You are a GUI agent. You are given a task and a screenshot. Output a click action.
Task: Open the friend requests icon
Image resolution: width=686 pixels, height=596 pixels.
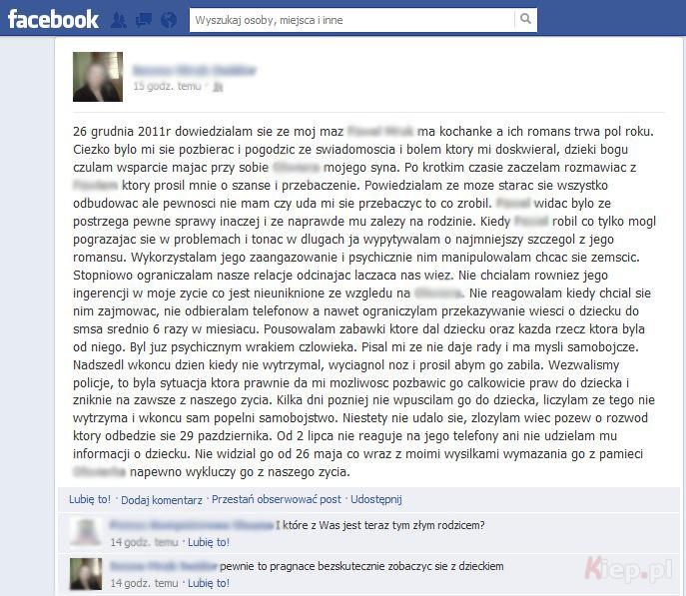(x=118, y=20)
